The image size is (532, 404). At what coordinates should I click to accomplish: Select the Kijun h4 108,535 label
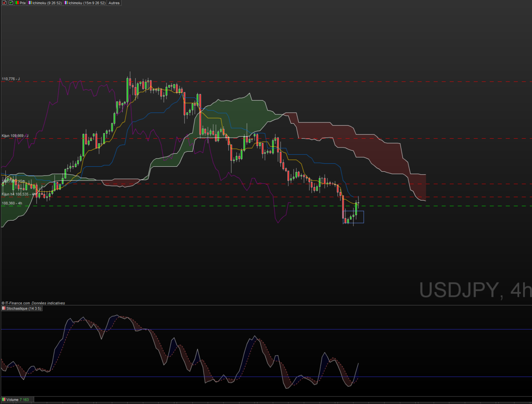[17, 194]
